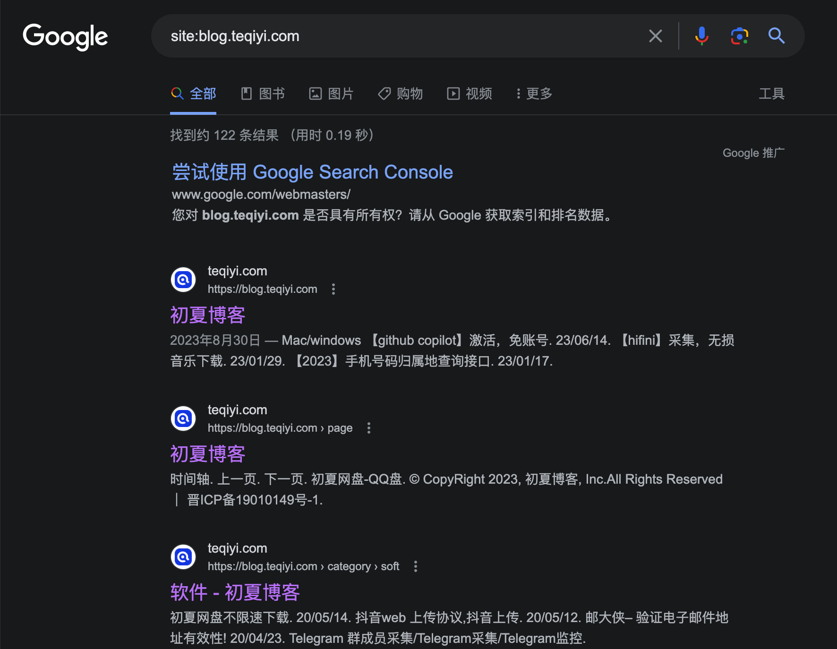Expand the 更多 menu
Viewport: 837px width, 649px height.
[x=534, y=94]
